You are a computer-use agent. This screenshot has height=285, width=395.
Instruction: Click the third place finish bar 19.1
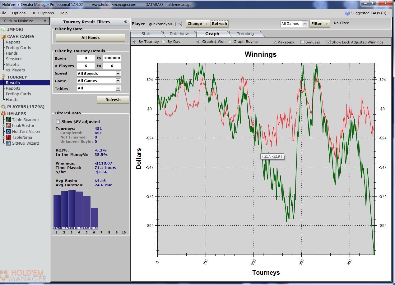point(72,210)
